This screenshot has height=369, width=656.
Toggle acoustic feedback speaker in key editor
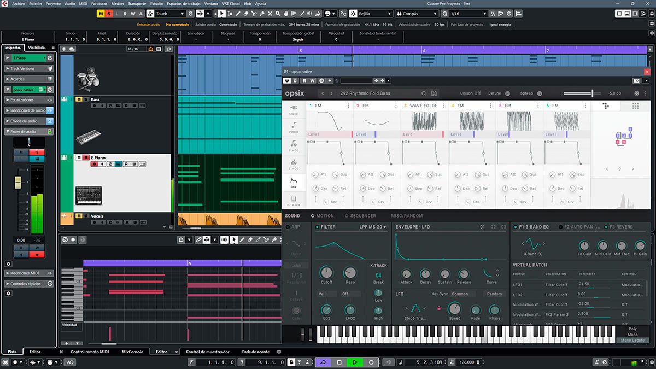(x=224, y=239)
